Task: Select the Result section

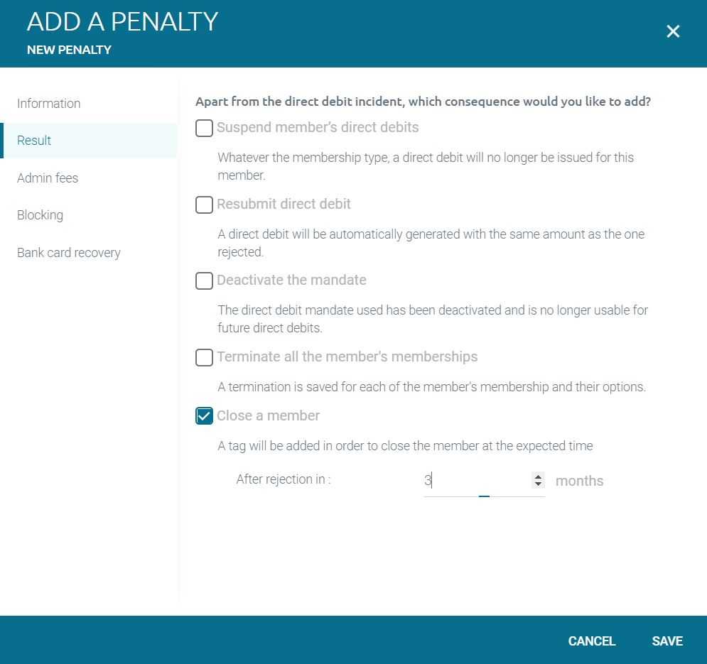Action: click(90, 141)
